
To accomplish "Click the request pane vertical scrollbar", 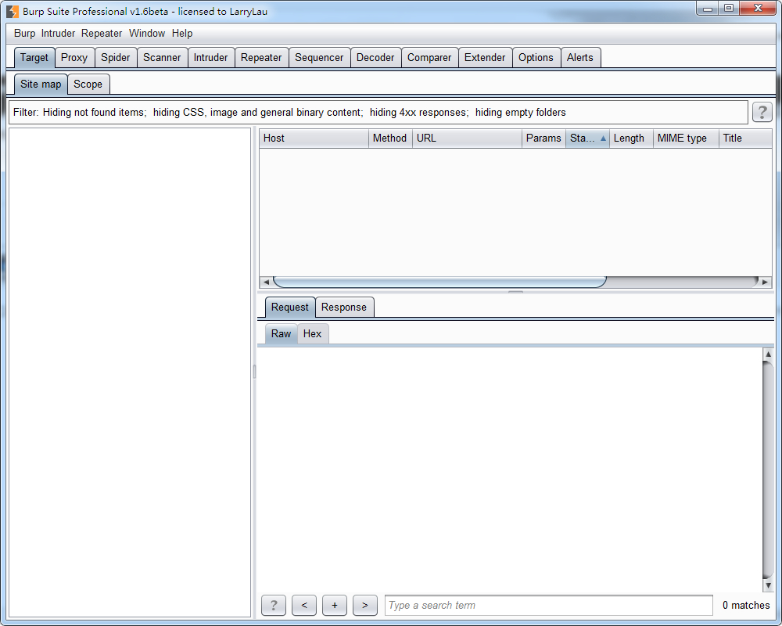I will [768, 469].
